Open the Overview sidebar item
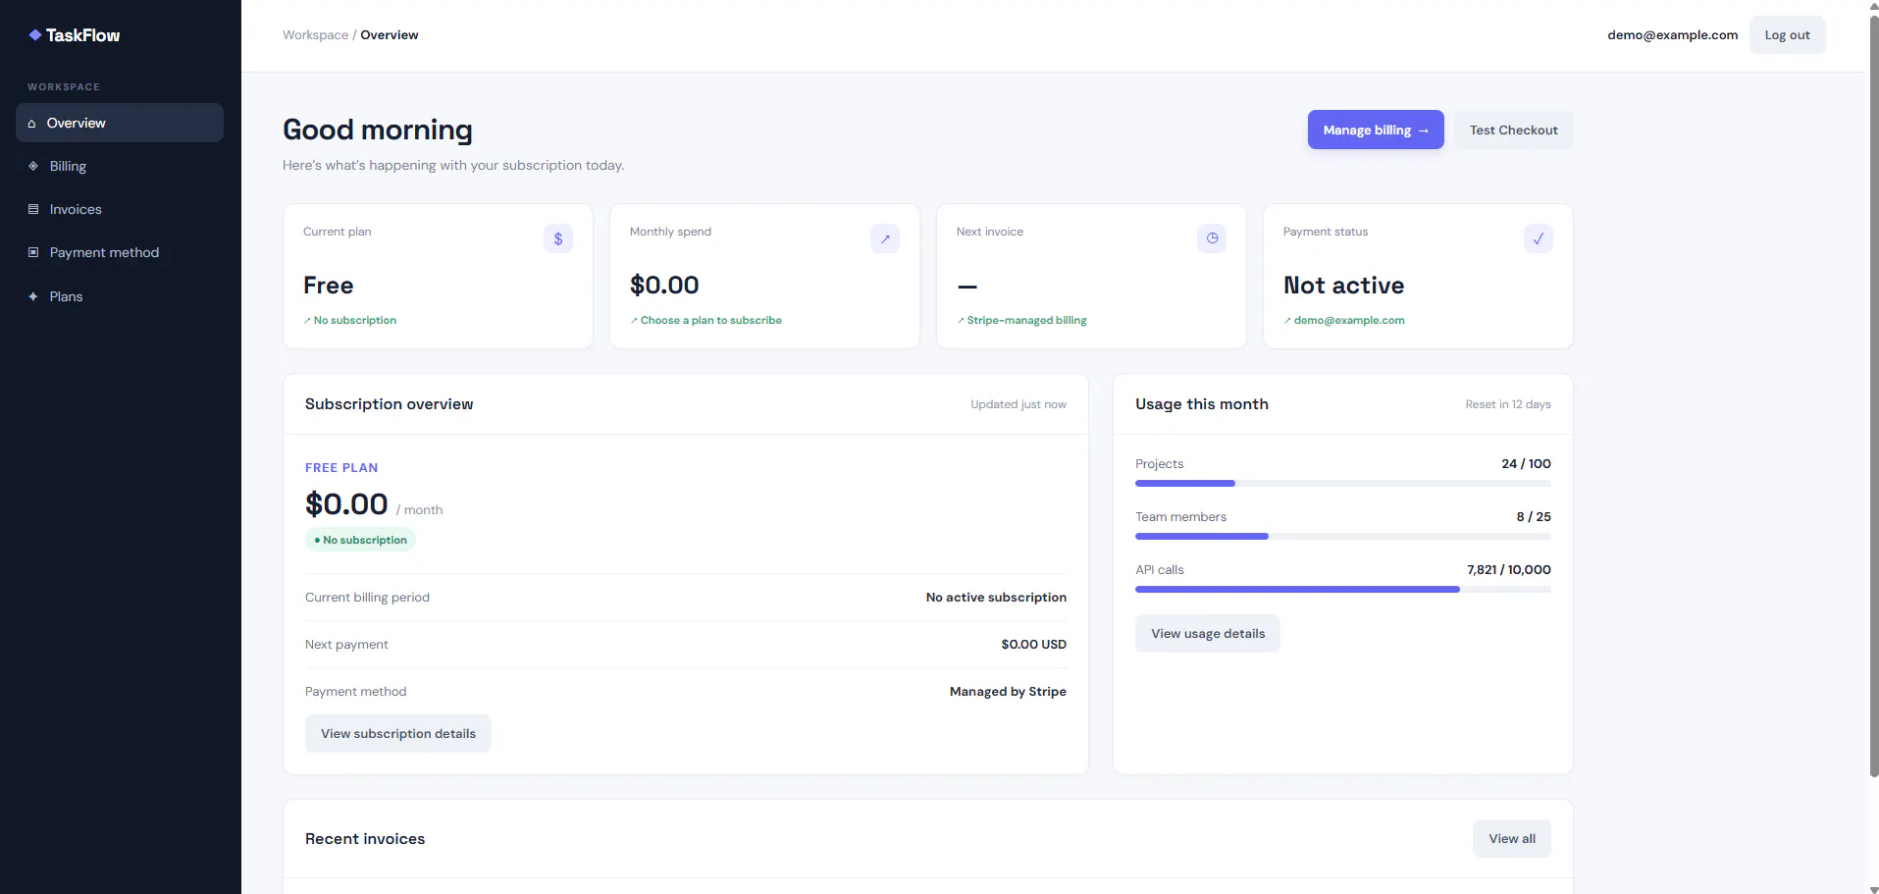Screen dimensions: 1879x894 point(120,123)
